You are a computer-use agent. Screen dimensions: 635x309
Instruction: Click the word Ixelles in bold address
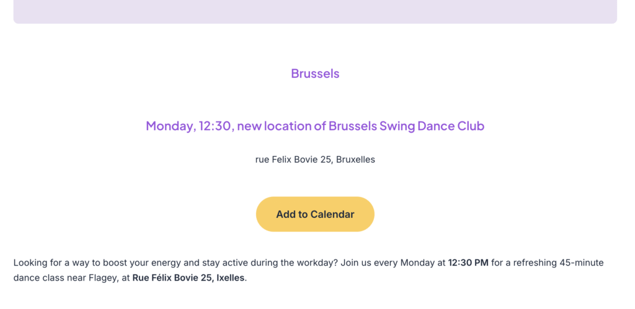[231, 277]
